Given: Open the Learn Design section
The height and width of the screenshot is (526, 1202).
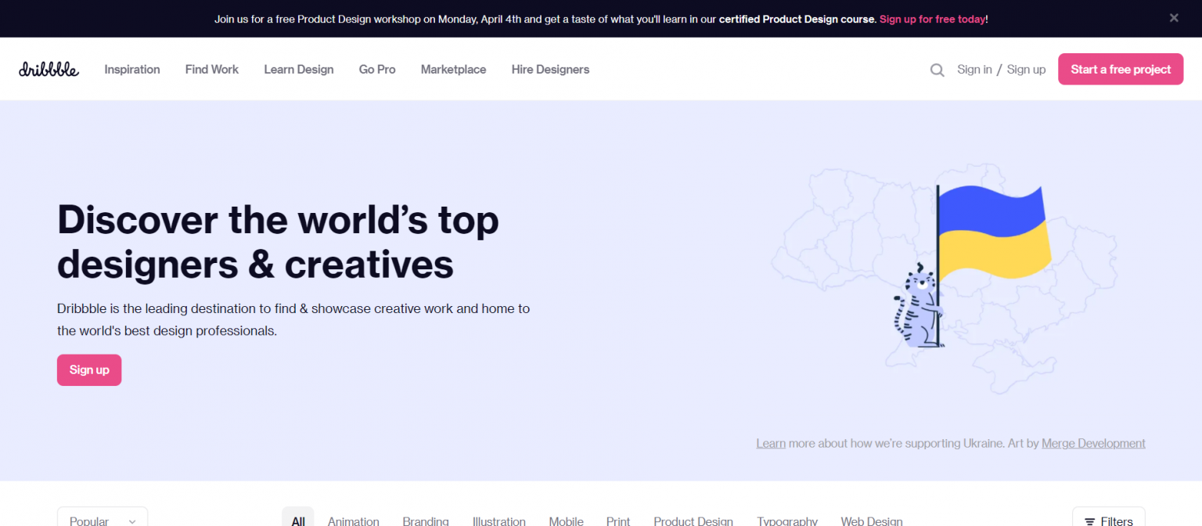Looking at the screenshot, I should [x=298, y=69].
